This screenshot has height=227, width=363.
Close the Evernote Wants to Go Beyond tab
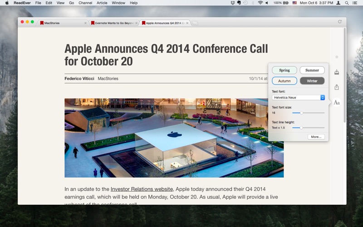click(137, 23)
